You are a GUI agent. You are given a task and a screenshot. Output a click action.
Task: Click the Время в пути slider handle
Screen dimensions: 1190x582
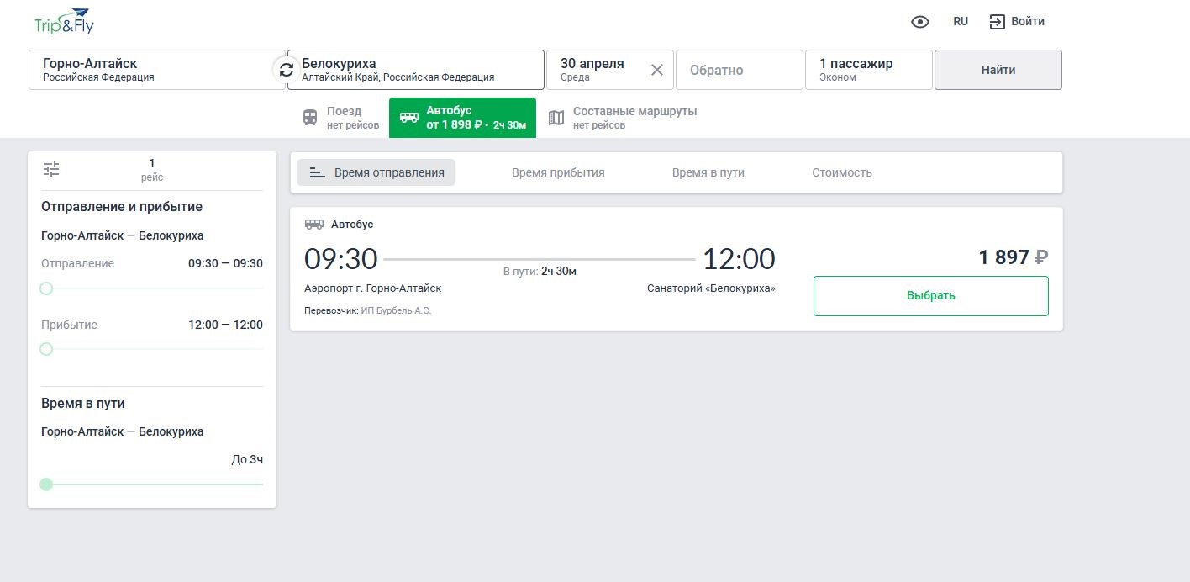click(x=46, y=484)
